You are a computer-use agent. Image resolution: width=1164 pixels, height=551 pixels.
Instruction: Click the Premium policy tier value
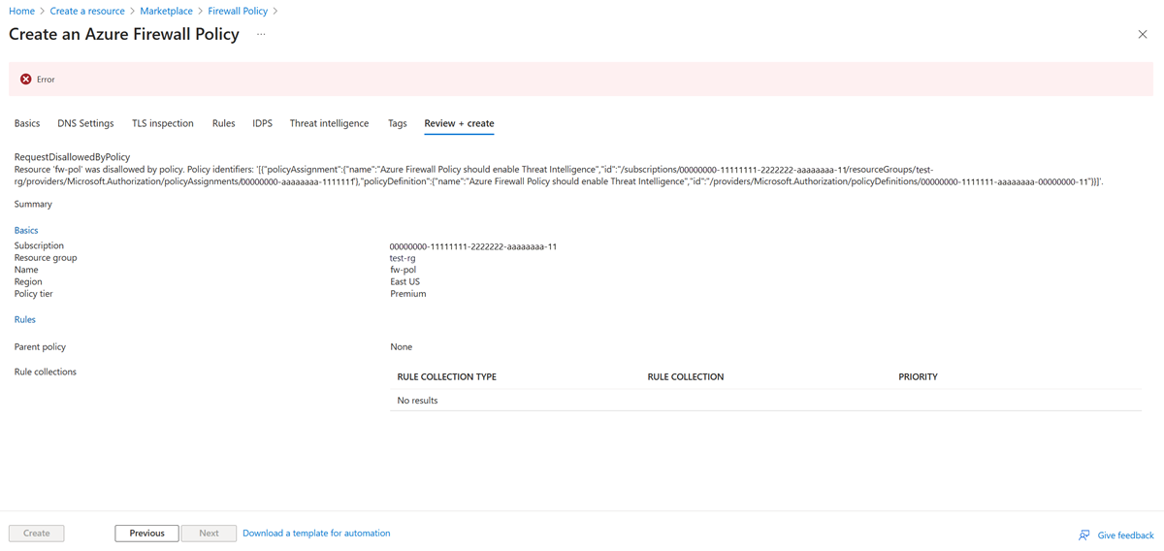tap(408, 293)
